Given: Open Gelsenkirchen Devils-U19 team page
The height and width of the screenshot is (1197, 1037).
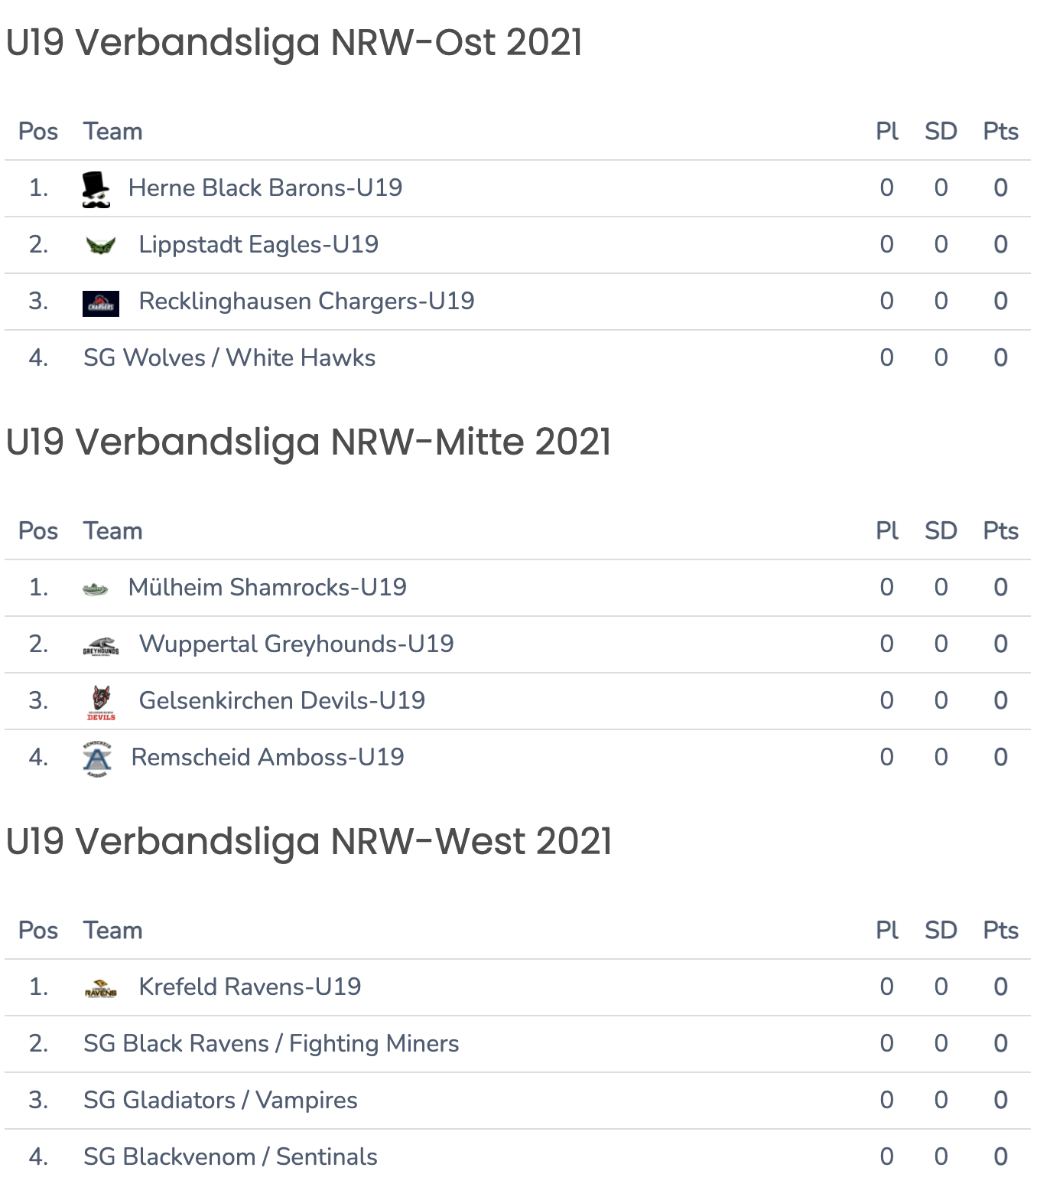Looking at the screenshot, I should (x=282, y=700).
